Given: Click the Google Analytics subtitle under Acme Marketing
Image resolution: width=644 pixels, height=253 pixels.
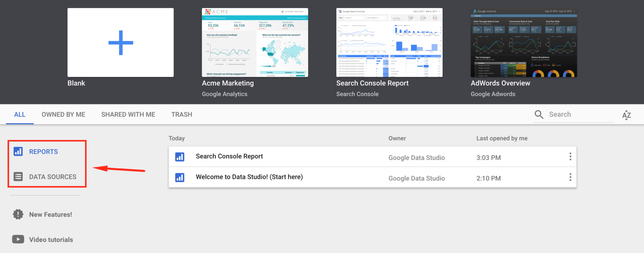Looking at the screenshot, I should point(224,94).
